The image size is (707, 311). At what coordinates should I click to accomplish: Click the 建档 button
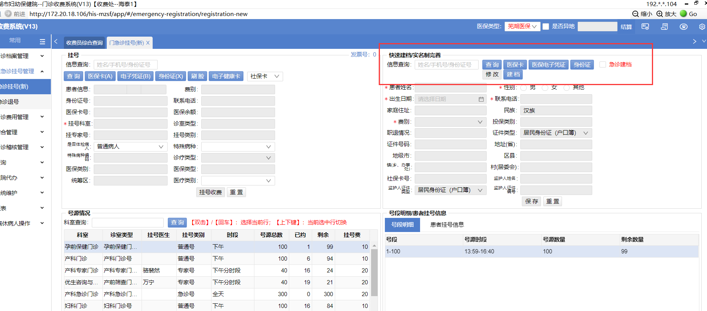(513, 74)
